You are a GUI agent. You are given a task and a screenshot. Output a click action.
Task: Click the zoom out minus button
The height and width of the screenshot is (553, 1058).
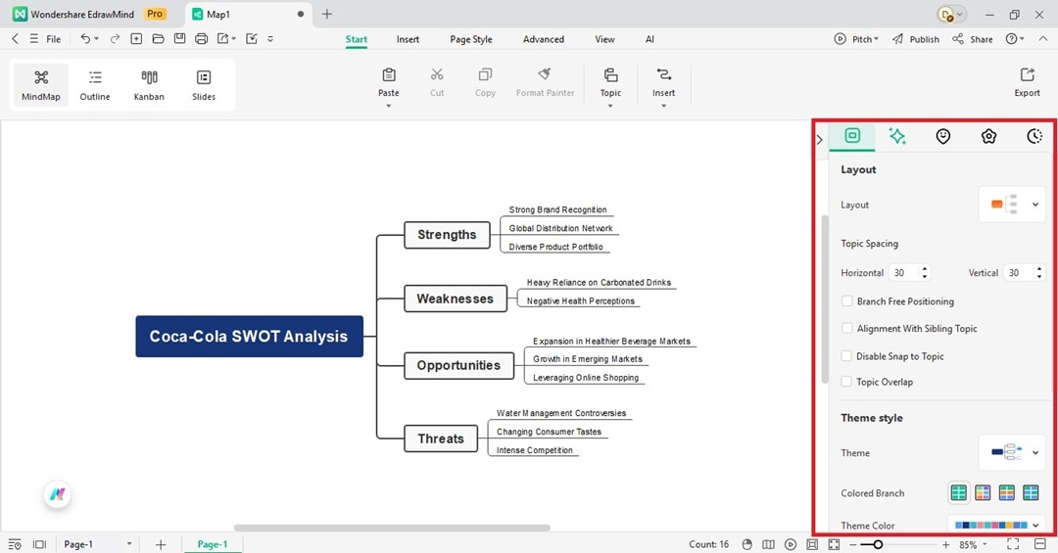pos(853,544)
